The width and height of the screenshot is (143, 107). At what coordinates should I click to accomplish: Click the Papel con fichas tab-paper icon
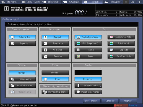(78, 92)
